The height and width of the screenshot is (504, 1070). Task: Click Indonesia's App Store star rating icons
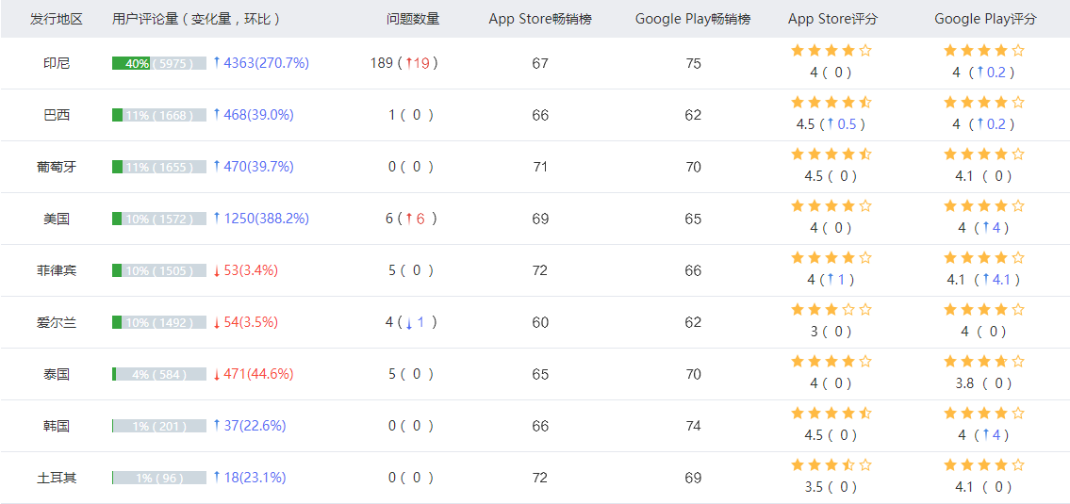[x=831, y=51]
